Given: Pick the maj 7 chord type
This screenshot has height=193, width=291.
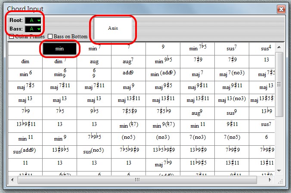Looking at the screenshot, I should [198, 74].
